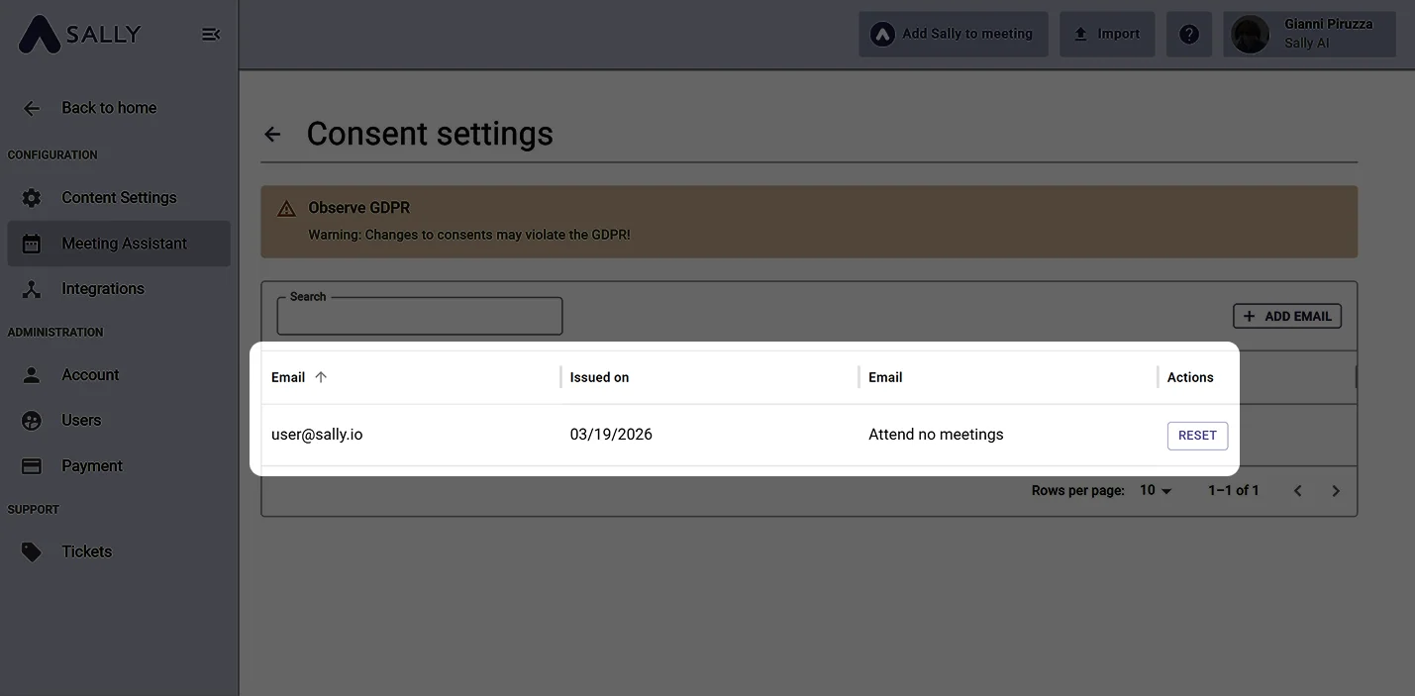Click the 1–1 of 1 pagination text
Image resolution: width=1415 pixels, height=696 pixels.
pyautogui.click(x=1234, y=490)
